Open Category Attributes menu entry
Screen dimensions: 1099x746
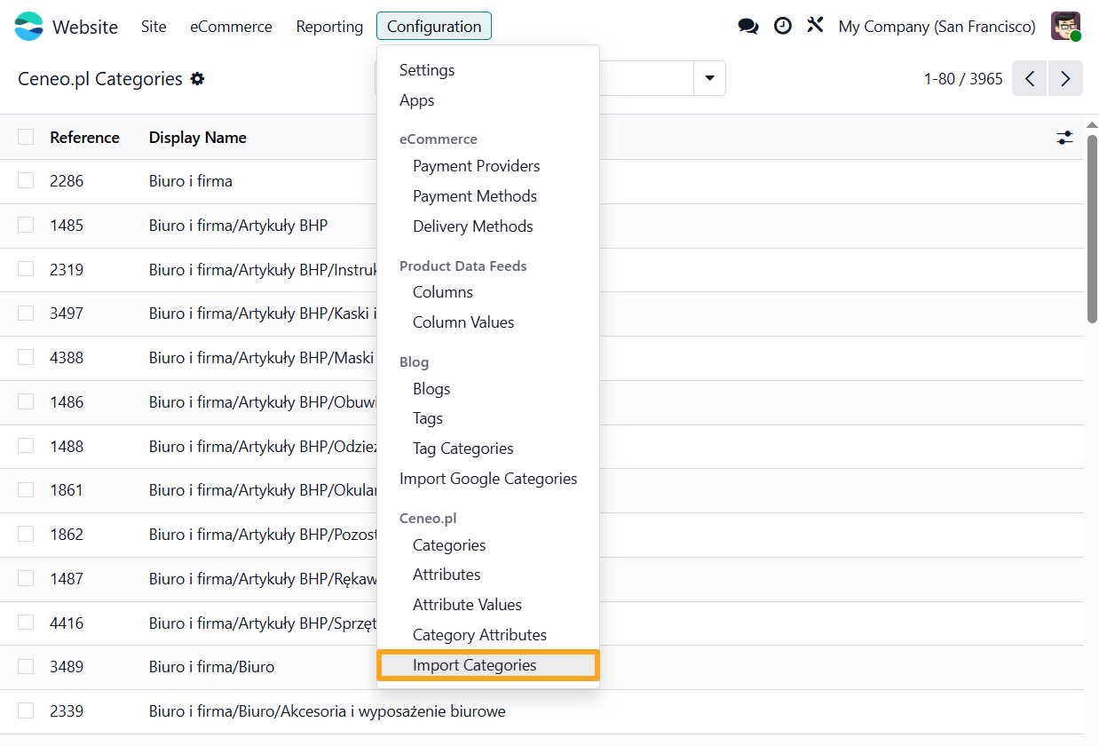(479, 635)
